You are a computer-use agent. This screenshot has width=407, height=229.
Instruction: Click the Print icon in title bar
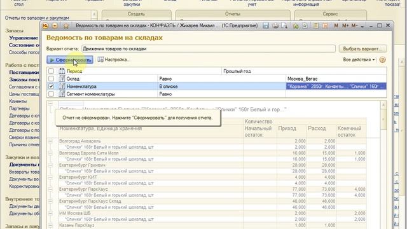tap(275, 25)
